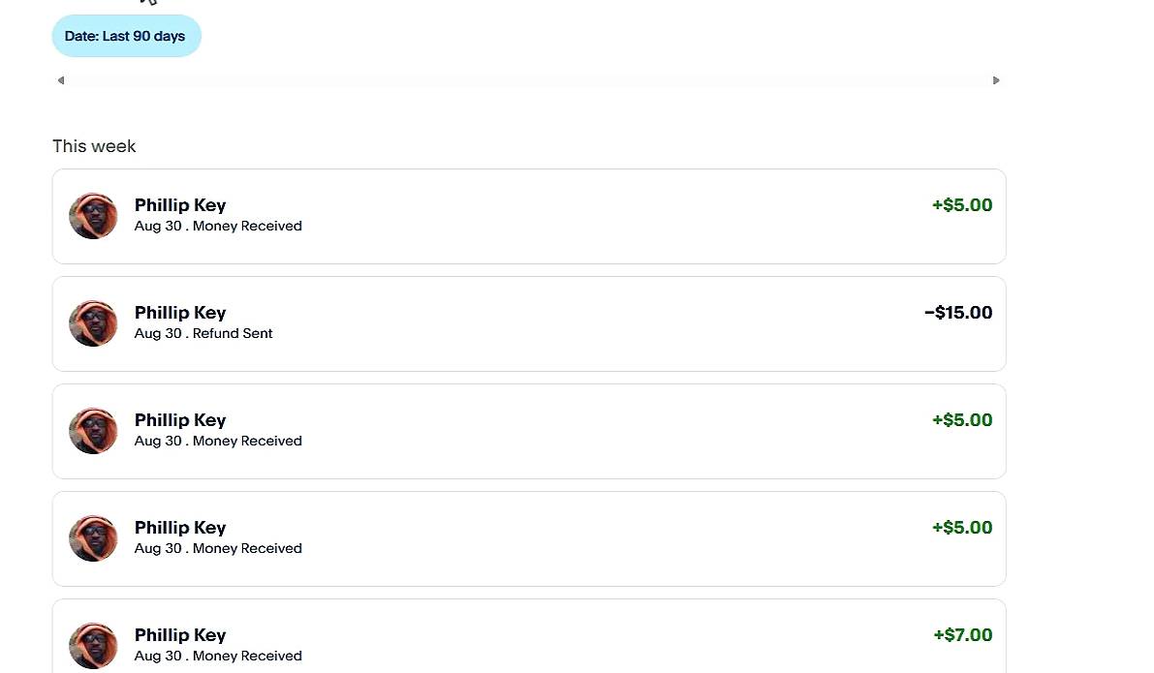This screenshot has height=673, width=1154.
Task: Click the This week section heading
Action: pyautogui.click(x=94, y=146)
